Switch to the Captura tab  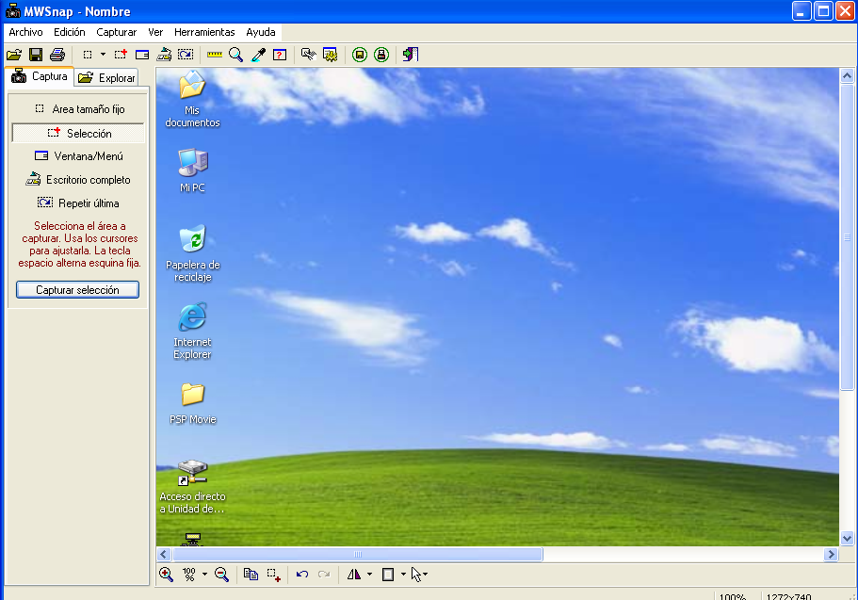point(40,76)
